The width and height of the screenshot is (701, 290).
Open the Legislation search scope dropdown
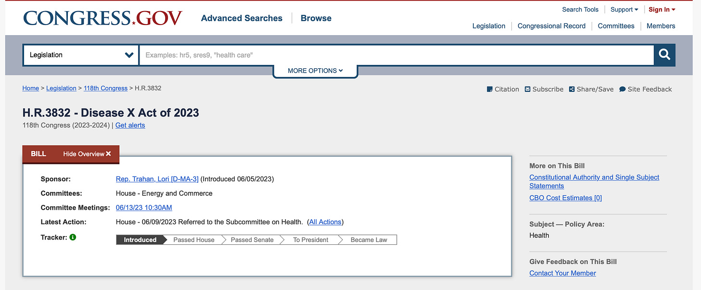(81, 55)
